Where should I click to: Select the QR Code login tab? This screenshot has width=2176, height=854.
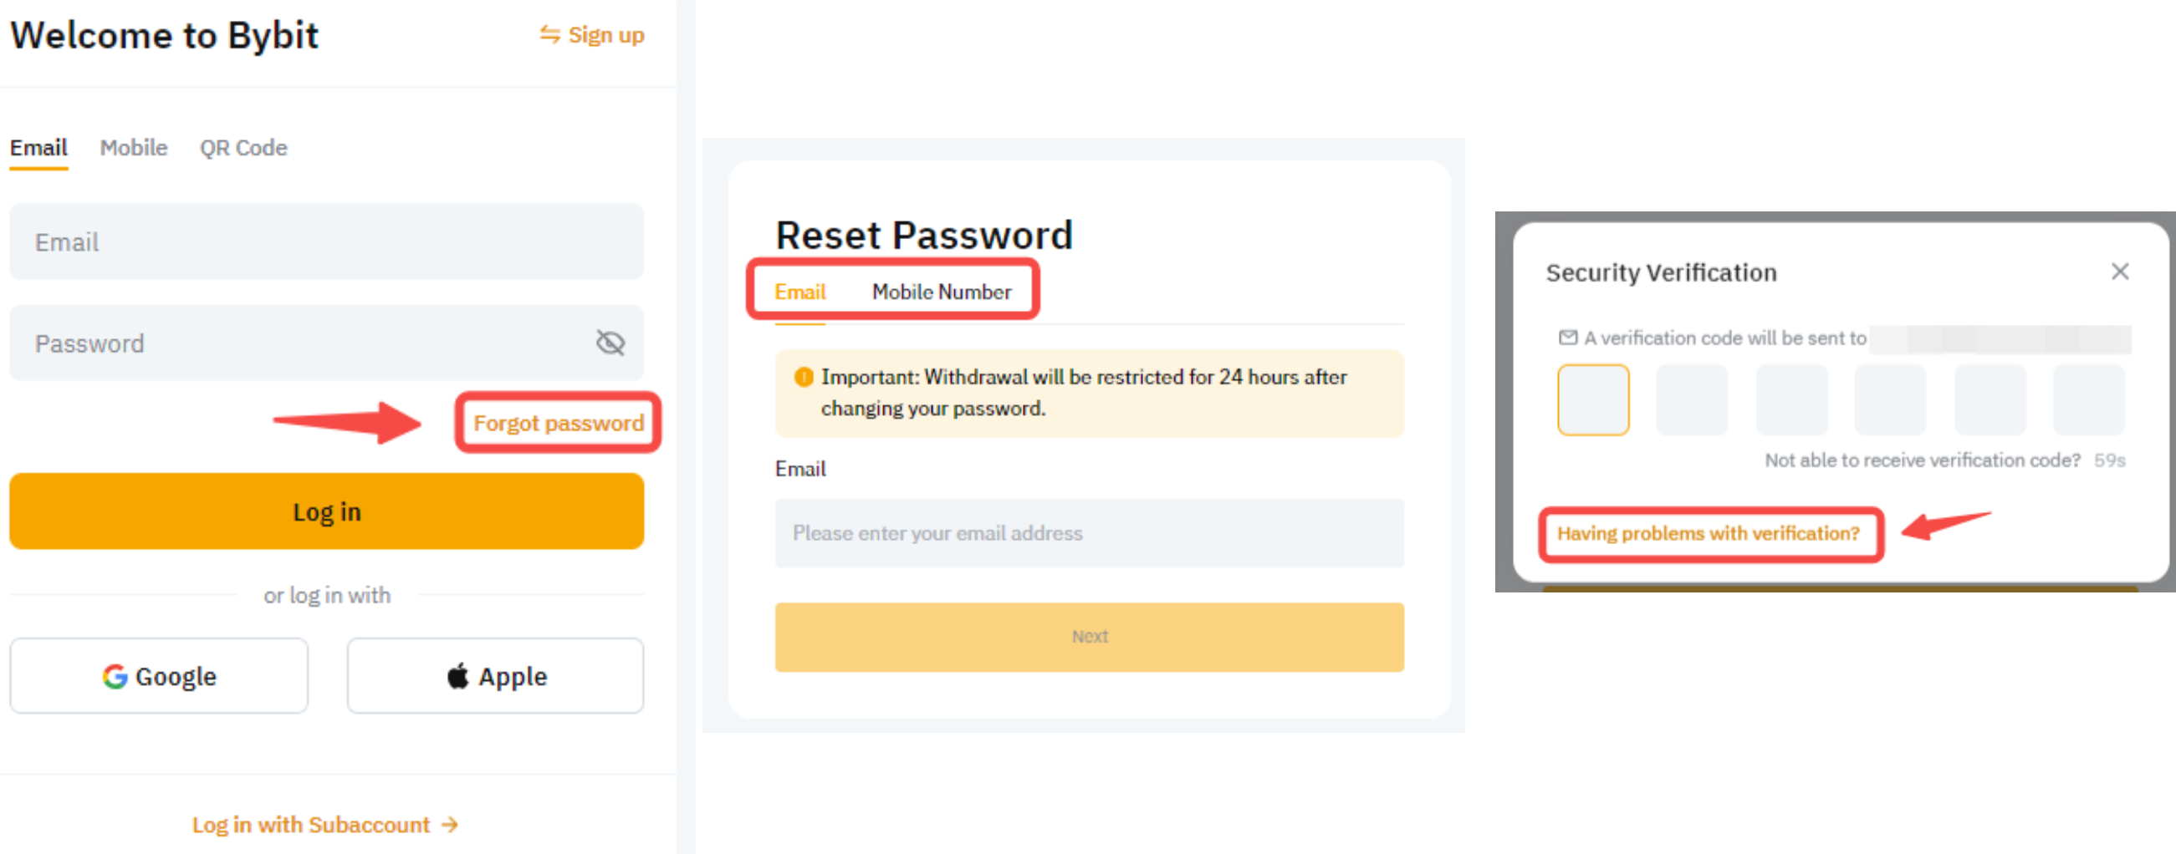pos(243,148)
